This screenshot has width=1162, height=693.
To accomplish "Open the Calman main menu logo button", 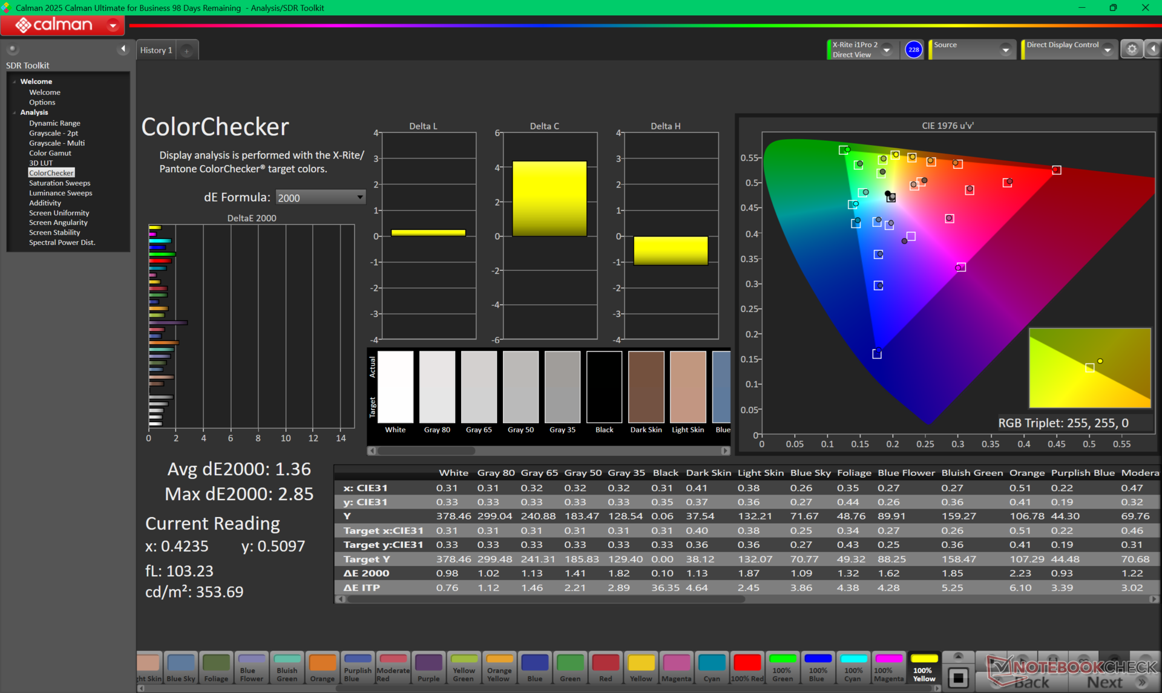I will click(x=61, y=25).
